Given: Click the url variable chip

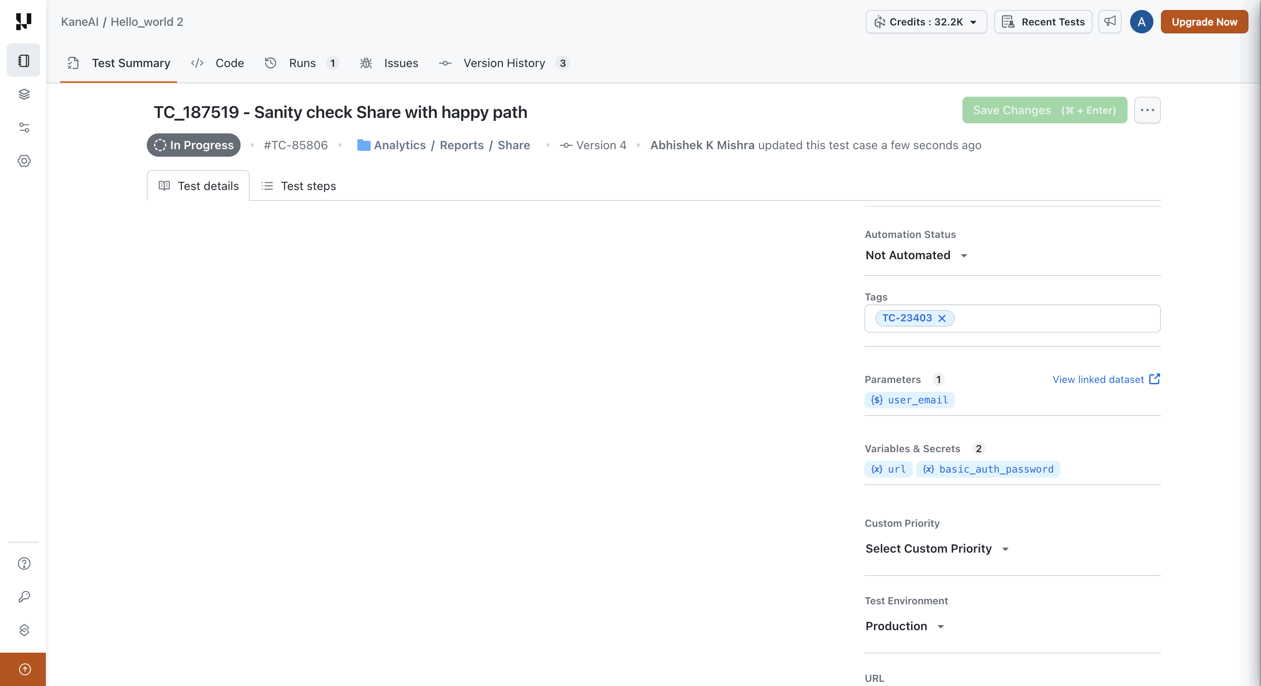Looking at the screenshot, I should [889, 469].
